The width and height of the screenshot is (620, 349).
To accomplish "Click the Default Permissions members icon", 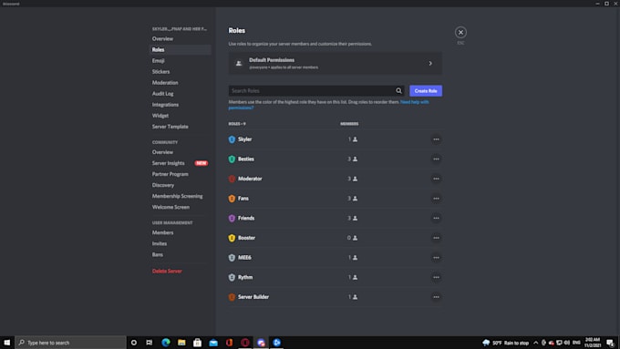I will (x=239, y=63).
